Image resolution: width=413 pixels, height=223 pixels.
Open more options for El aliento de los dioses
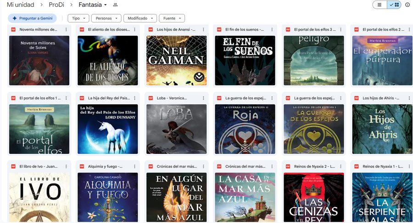click(134, 30)
